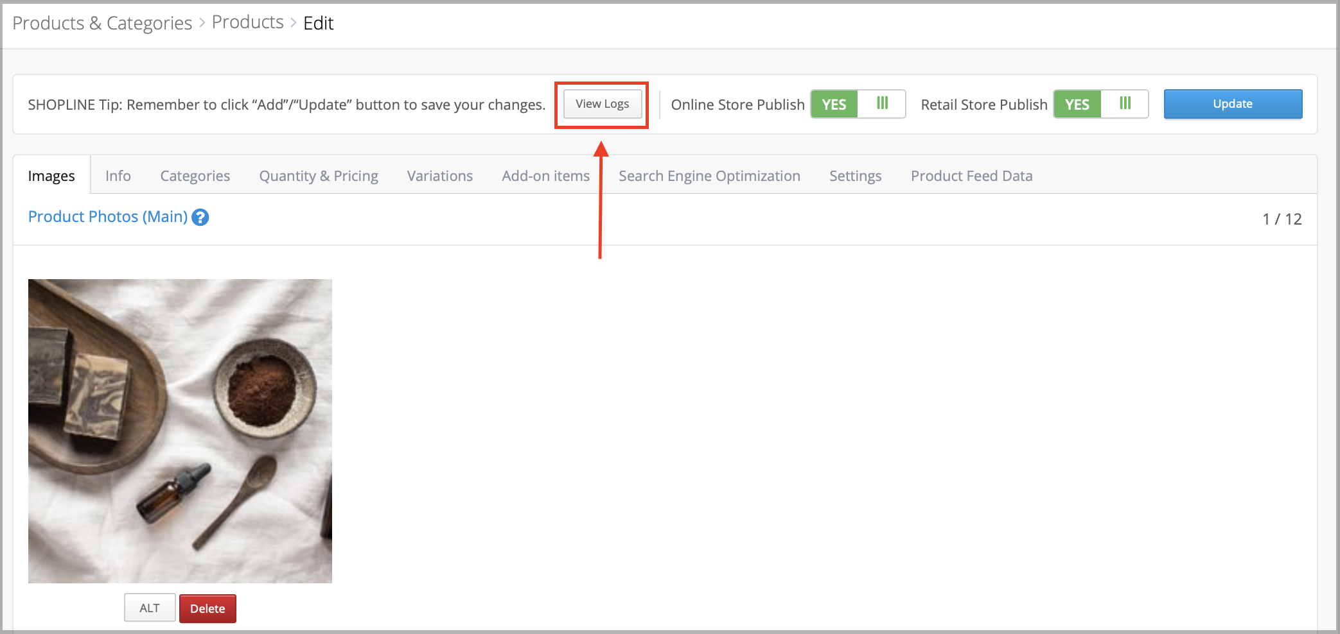This screenshot has height=634, width=1340.
Task: Go to the Variations tab
Action: pyautogui.click(x=439, y=176)
